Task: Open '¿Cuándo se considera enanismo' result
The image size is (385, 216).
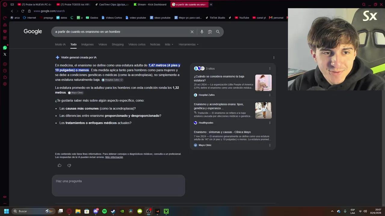Action: coord(219,79)
